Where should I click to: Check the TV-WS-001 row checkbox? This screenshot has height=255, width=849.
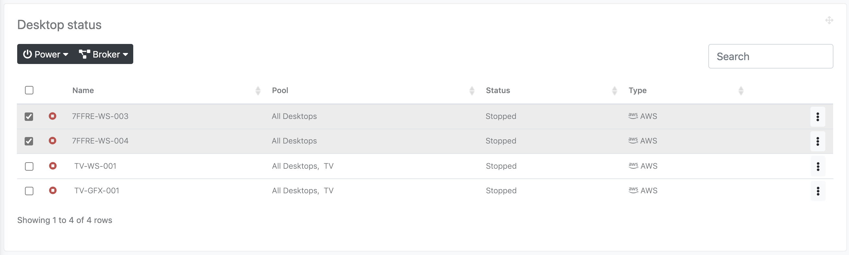coord(29,166)
